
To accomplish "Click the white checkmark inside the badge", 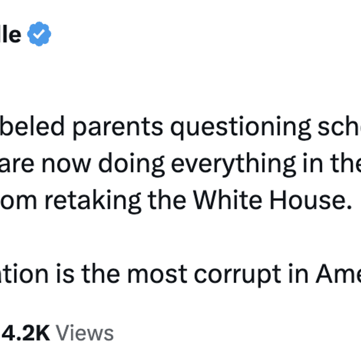I will (x=39, y=34).
